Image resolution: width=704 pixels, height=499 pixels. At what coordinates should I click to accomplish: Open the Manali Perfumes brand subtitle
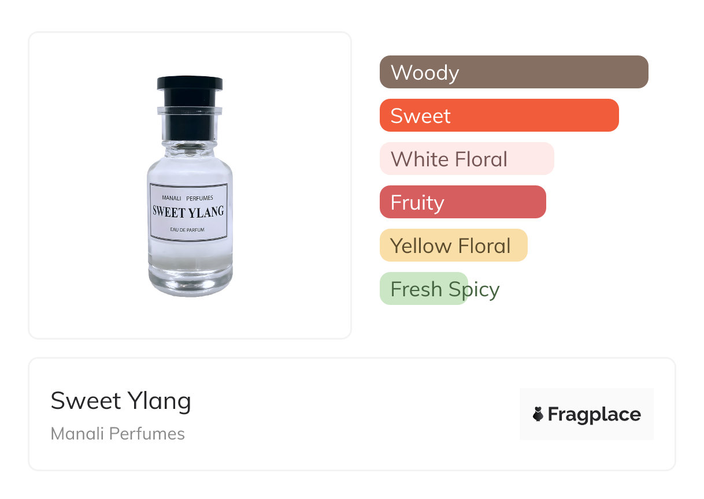pyautogui.click(x=118, y=434)
